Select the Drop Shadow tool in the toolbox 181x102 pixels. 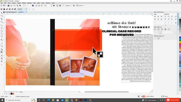(2, 49)
